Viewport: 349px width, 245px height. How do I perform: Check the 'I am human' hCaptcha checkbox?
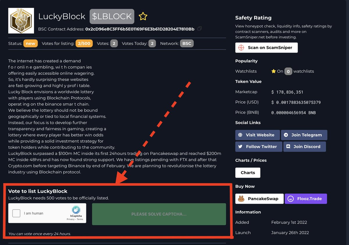(16, 213)
